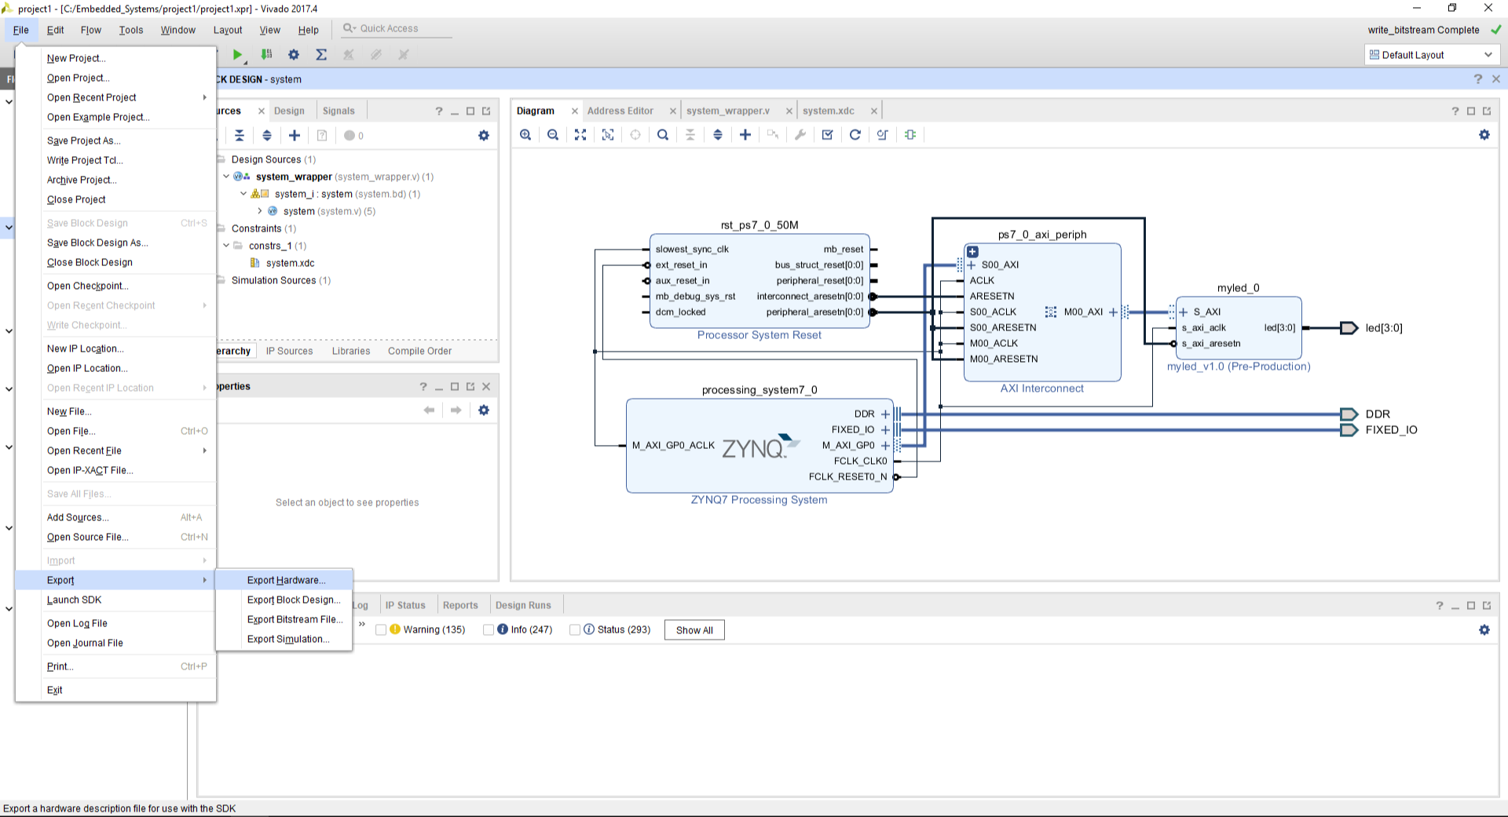The height and width of the screenshot is (817, 1508).
Task: Click Expand All icon in Diagram toolbar
Action: coord(718,135)
